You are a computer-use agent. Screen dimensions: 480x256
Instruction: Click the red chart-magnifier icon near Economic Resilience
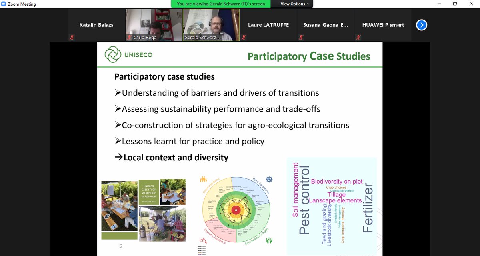click(x=202, y=240)
